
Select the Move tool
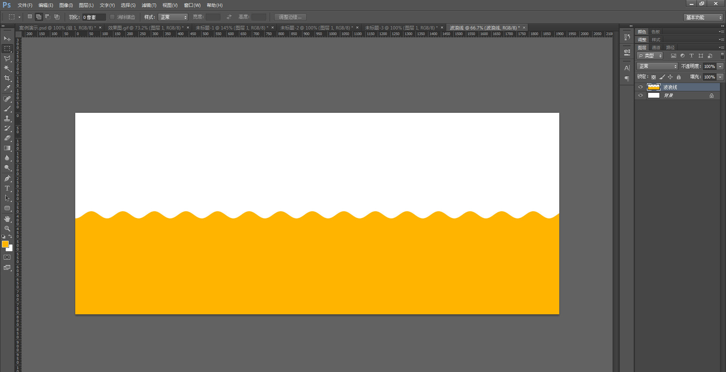pyautogui.click(x=7, y=39)
